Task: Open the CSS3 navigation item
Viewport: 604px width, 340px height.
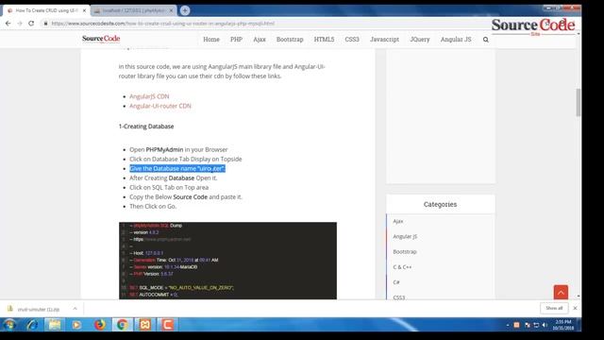Action: click(352, 40)
